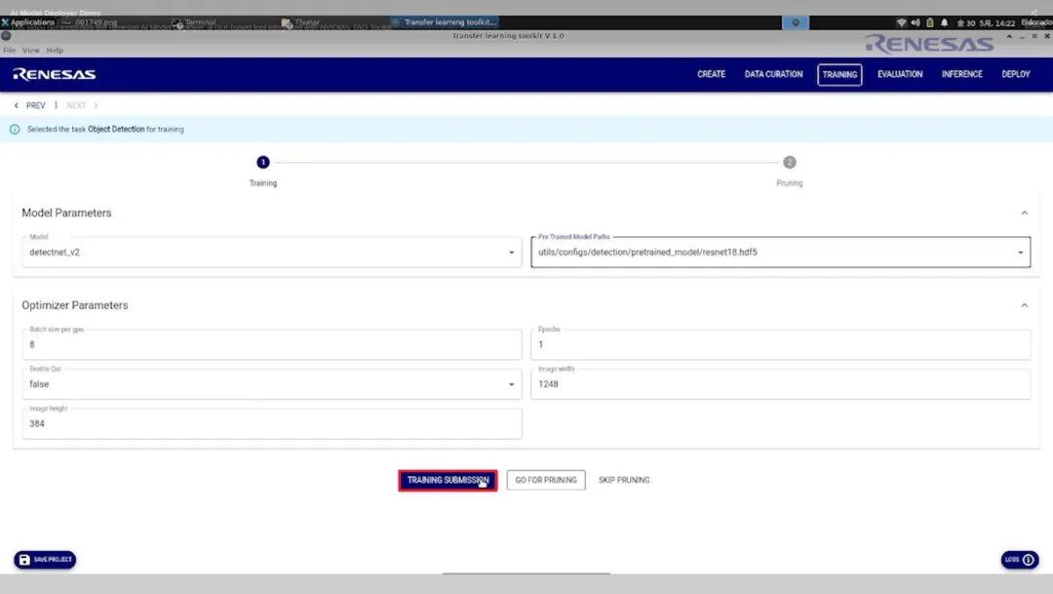1053x594 pixels.
Task: Click the Eldorado user name in the panel
Action: pyautogui.click(x=1036, y=22)
